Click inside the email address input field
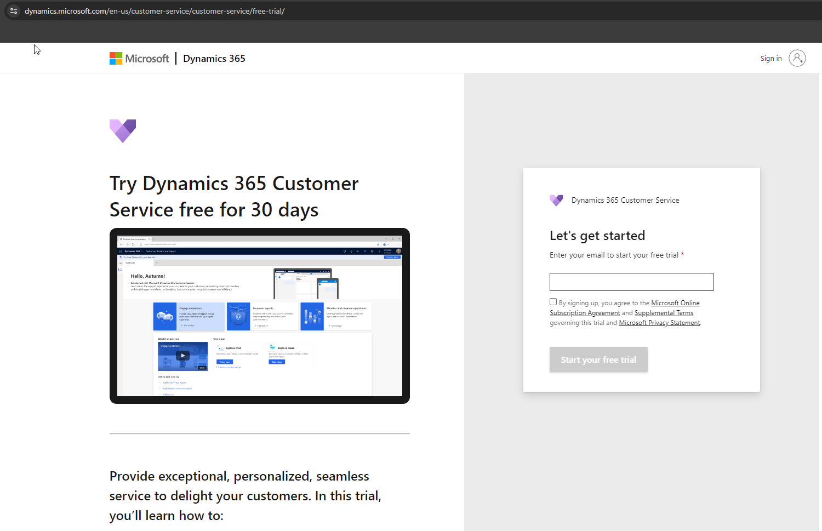Screen dimensions: 822x531 click(x=631, y=282)
